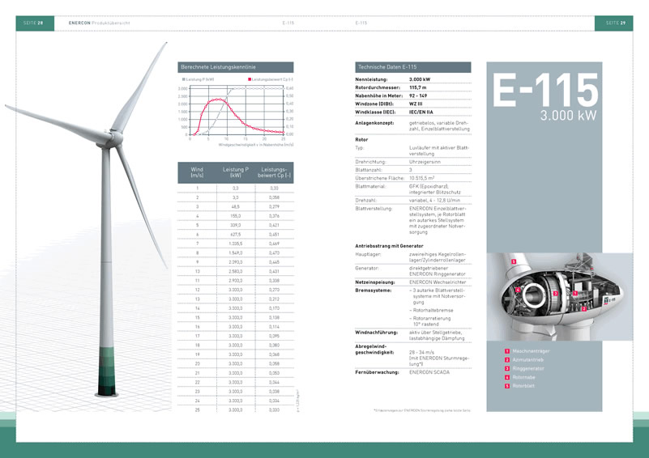Click power value '339,0' in the table

pos(236,225)
